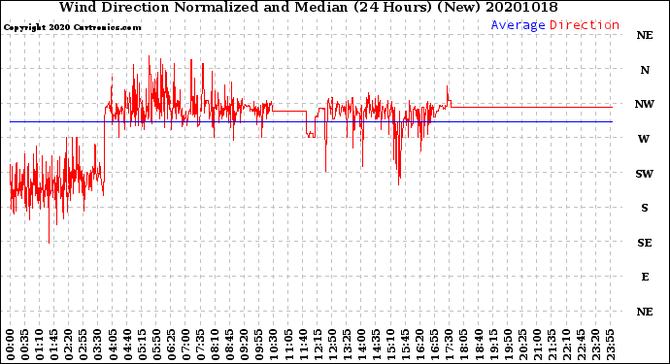Click the red 'Direction' legend label
The width and height of the screenshot is (670, 364).
(x=585, y=25)
